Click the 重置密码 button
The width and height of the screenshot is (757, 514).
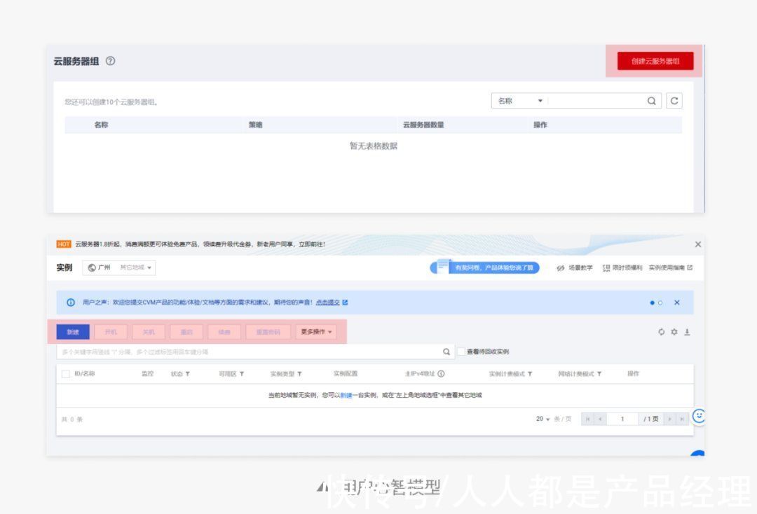pos(268,332)
